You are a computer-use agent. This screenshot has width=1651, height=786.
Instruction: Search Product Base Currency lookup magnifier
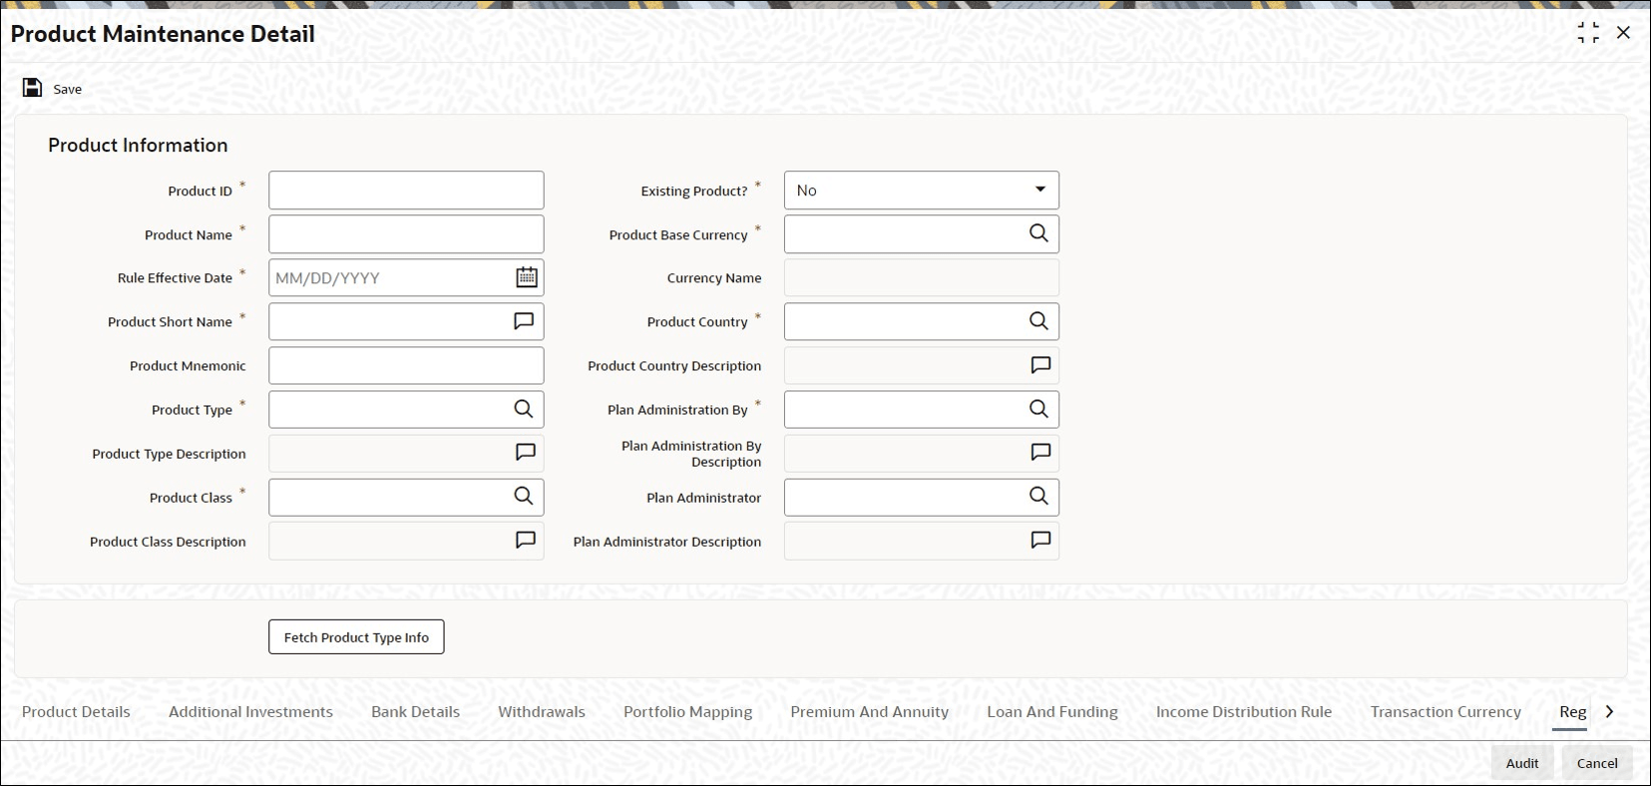coord(1038,233)
